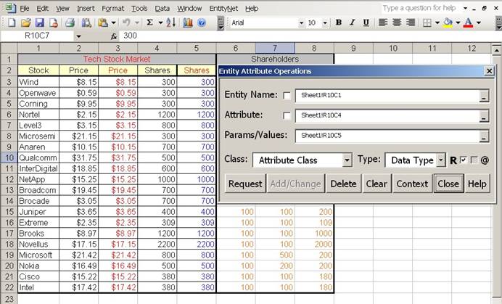Screen dimensions: 502x304
Task: Select the Qualcomm stock cell
Action: pos(38,157)
